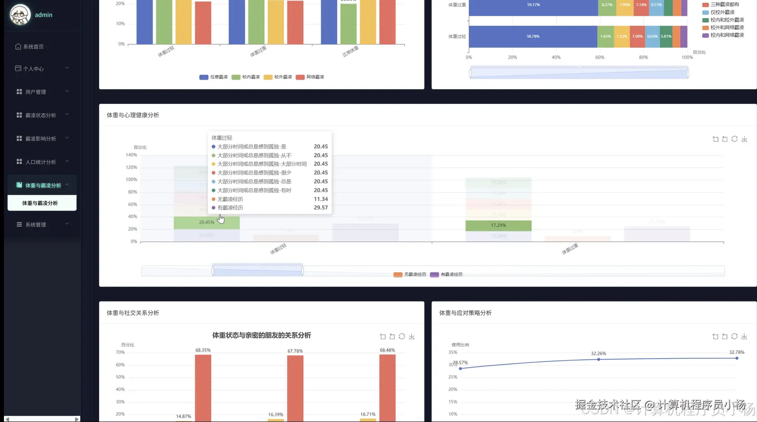
Task: Click the 58.78% blue bar segment
Action: [533, 36]
